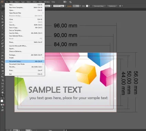Select the Scale tool
The image size is (146, 131).
point(2,53)
